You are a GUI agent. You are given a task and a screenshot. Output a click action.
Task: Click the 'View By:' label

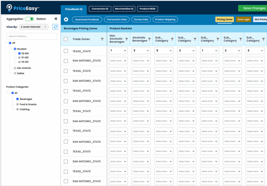point(12,27)
